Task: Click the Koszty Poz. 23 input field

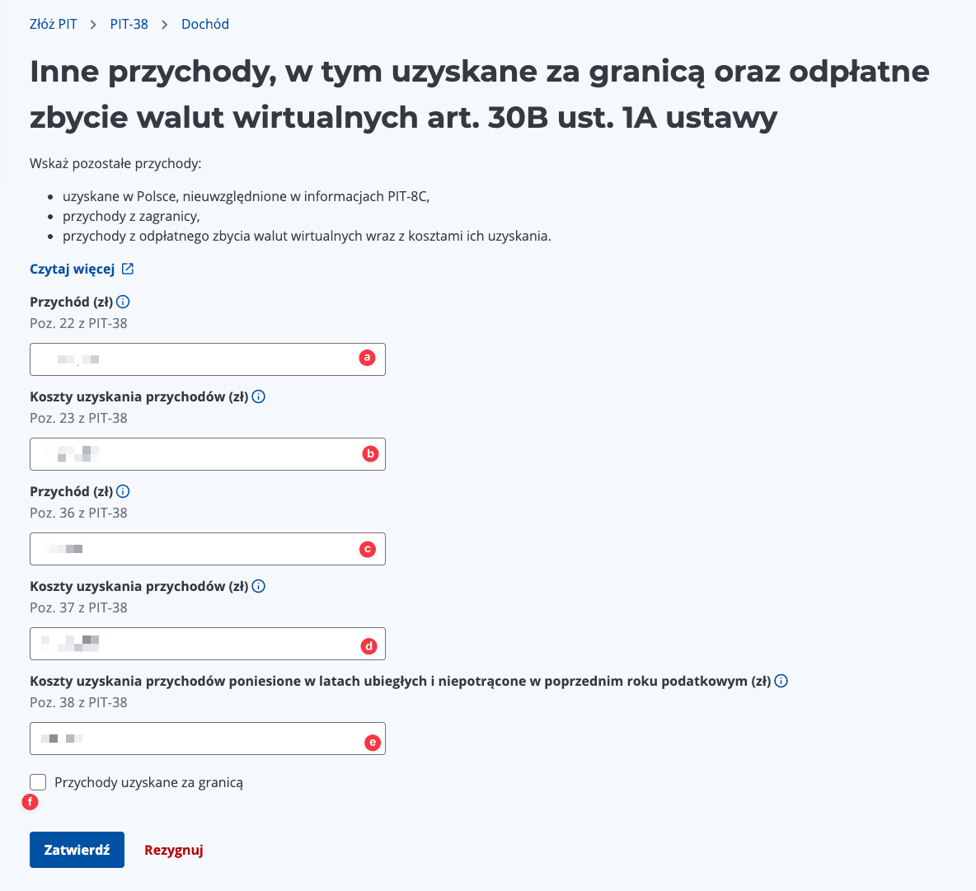Action: (198, 453)
